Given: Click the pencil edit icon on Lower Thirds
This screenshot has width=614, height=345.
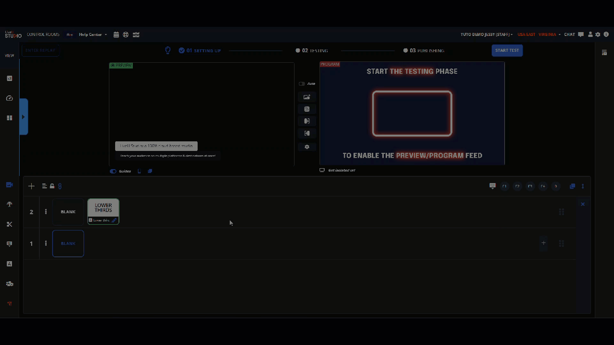Looking at the screenshot, I should coord(114,220).
